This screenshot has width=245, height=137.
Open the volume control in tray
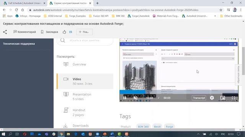coord(216,134)
